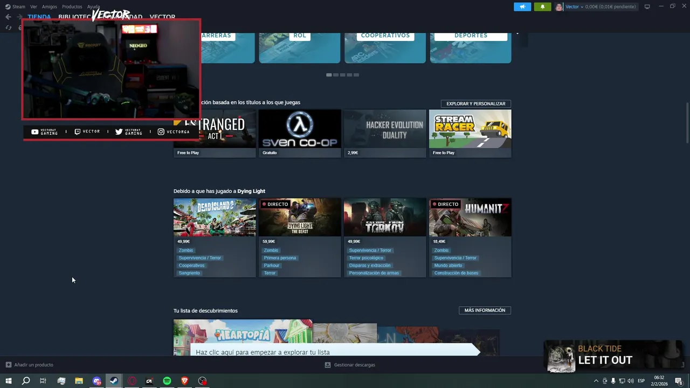Click Parkour tag under Dying Light

pos(272,265)
